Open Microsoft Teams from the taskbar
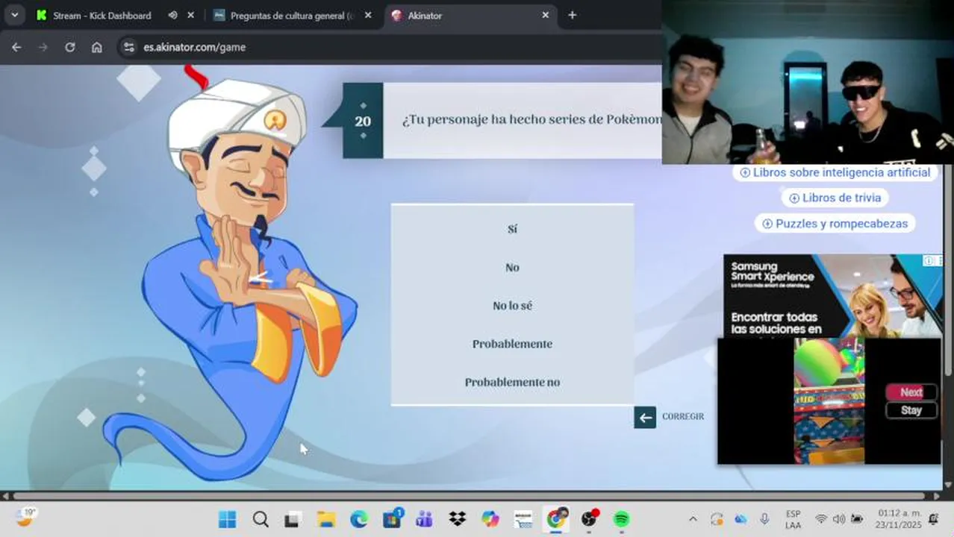 coord(425,519)
